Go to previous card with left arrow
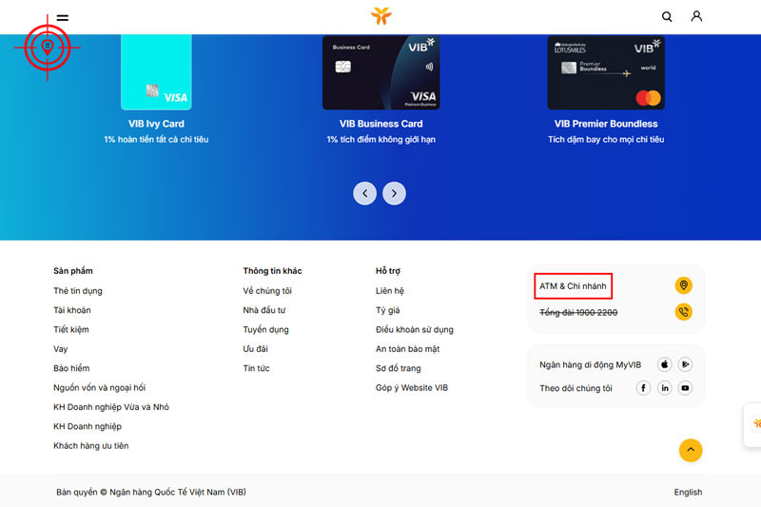Screen dimensions: 761x507 coord(365,194)
